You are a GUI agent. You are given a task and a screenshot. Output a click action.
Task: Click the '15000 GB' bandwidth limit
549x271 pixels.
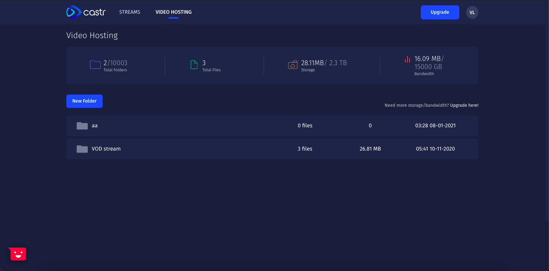pyautogui.click(x=428, y=67)
